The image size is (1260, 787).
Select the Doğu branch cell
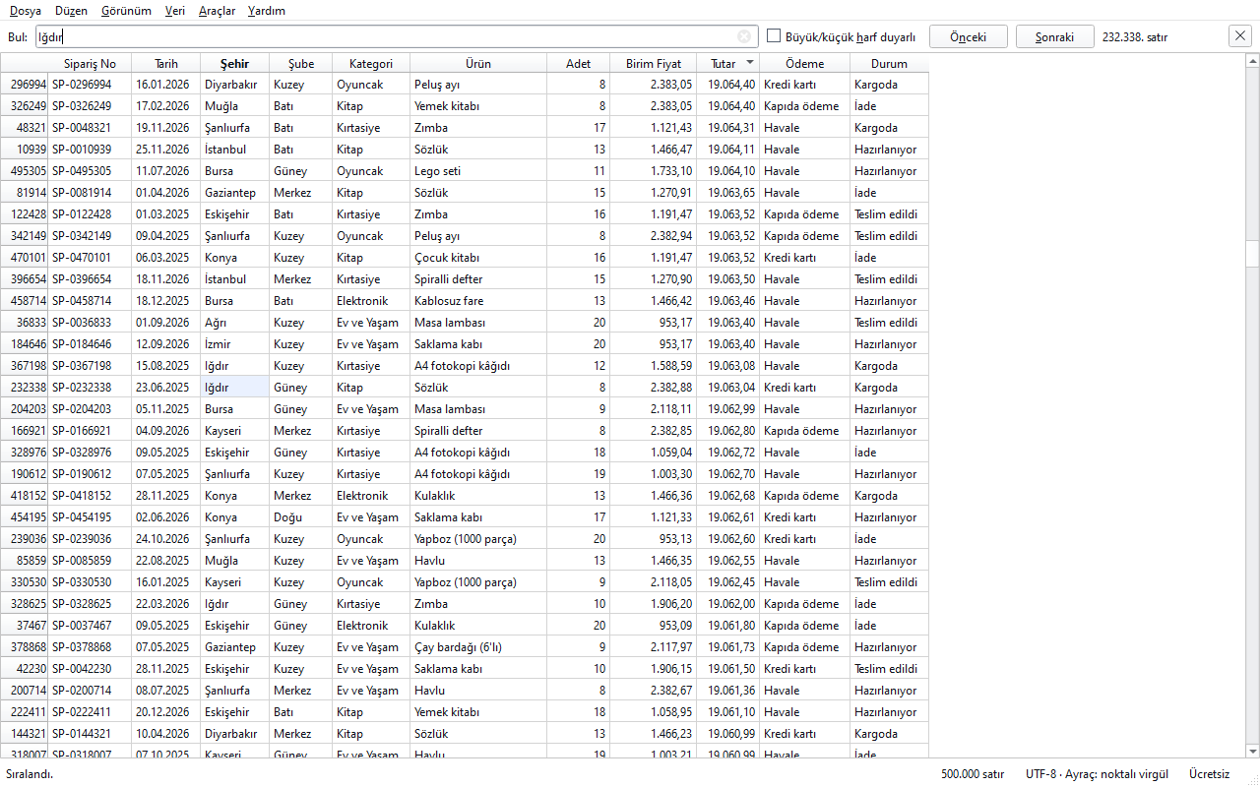point(300,517)
